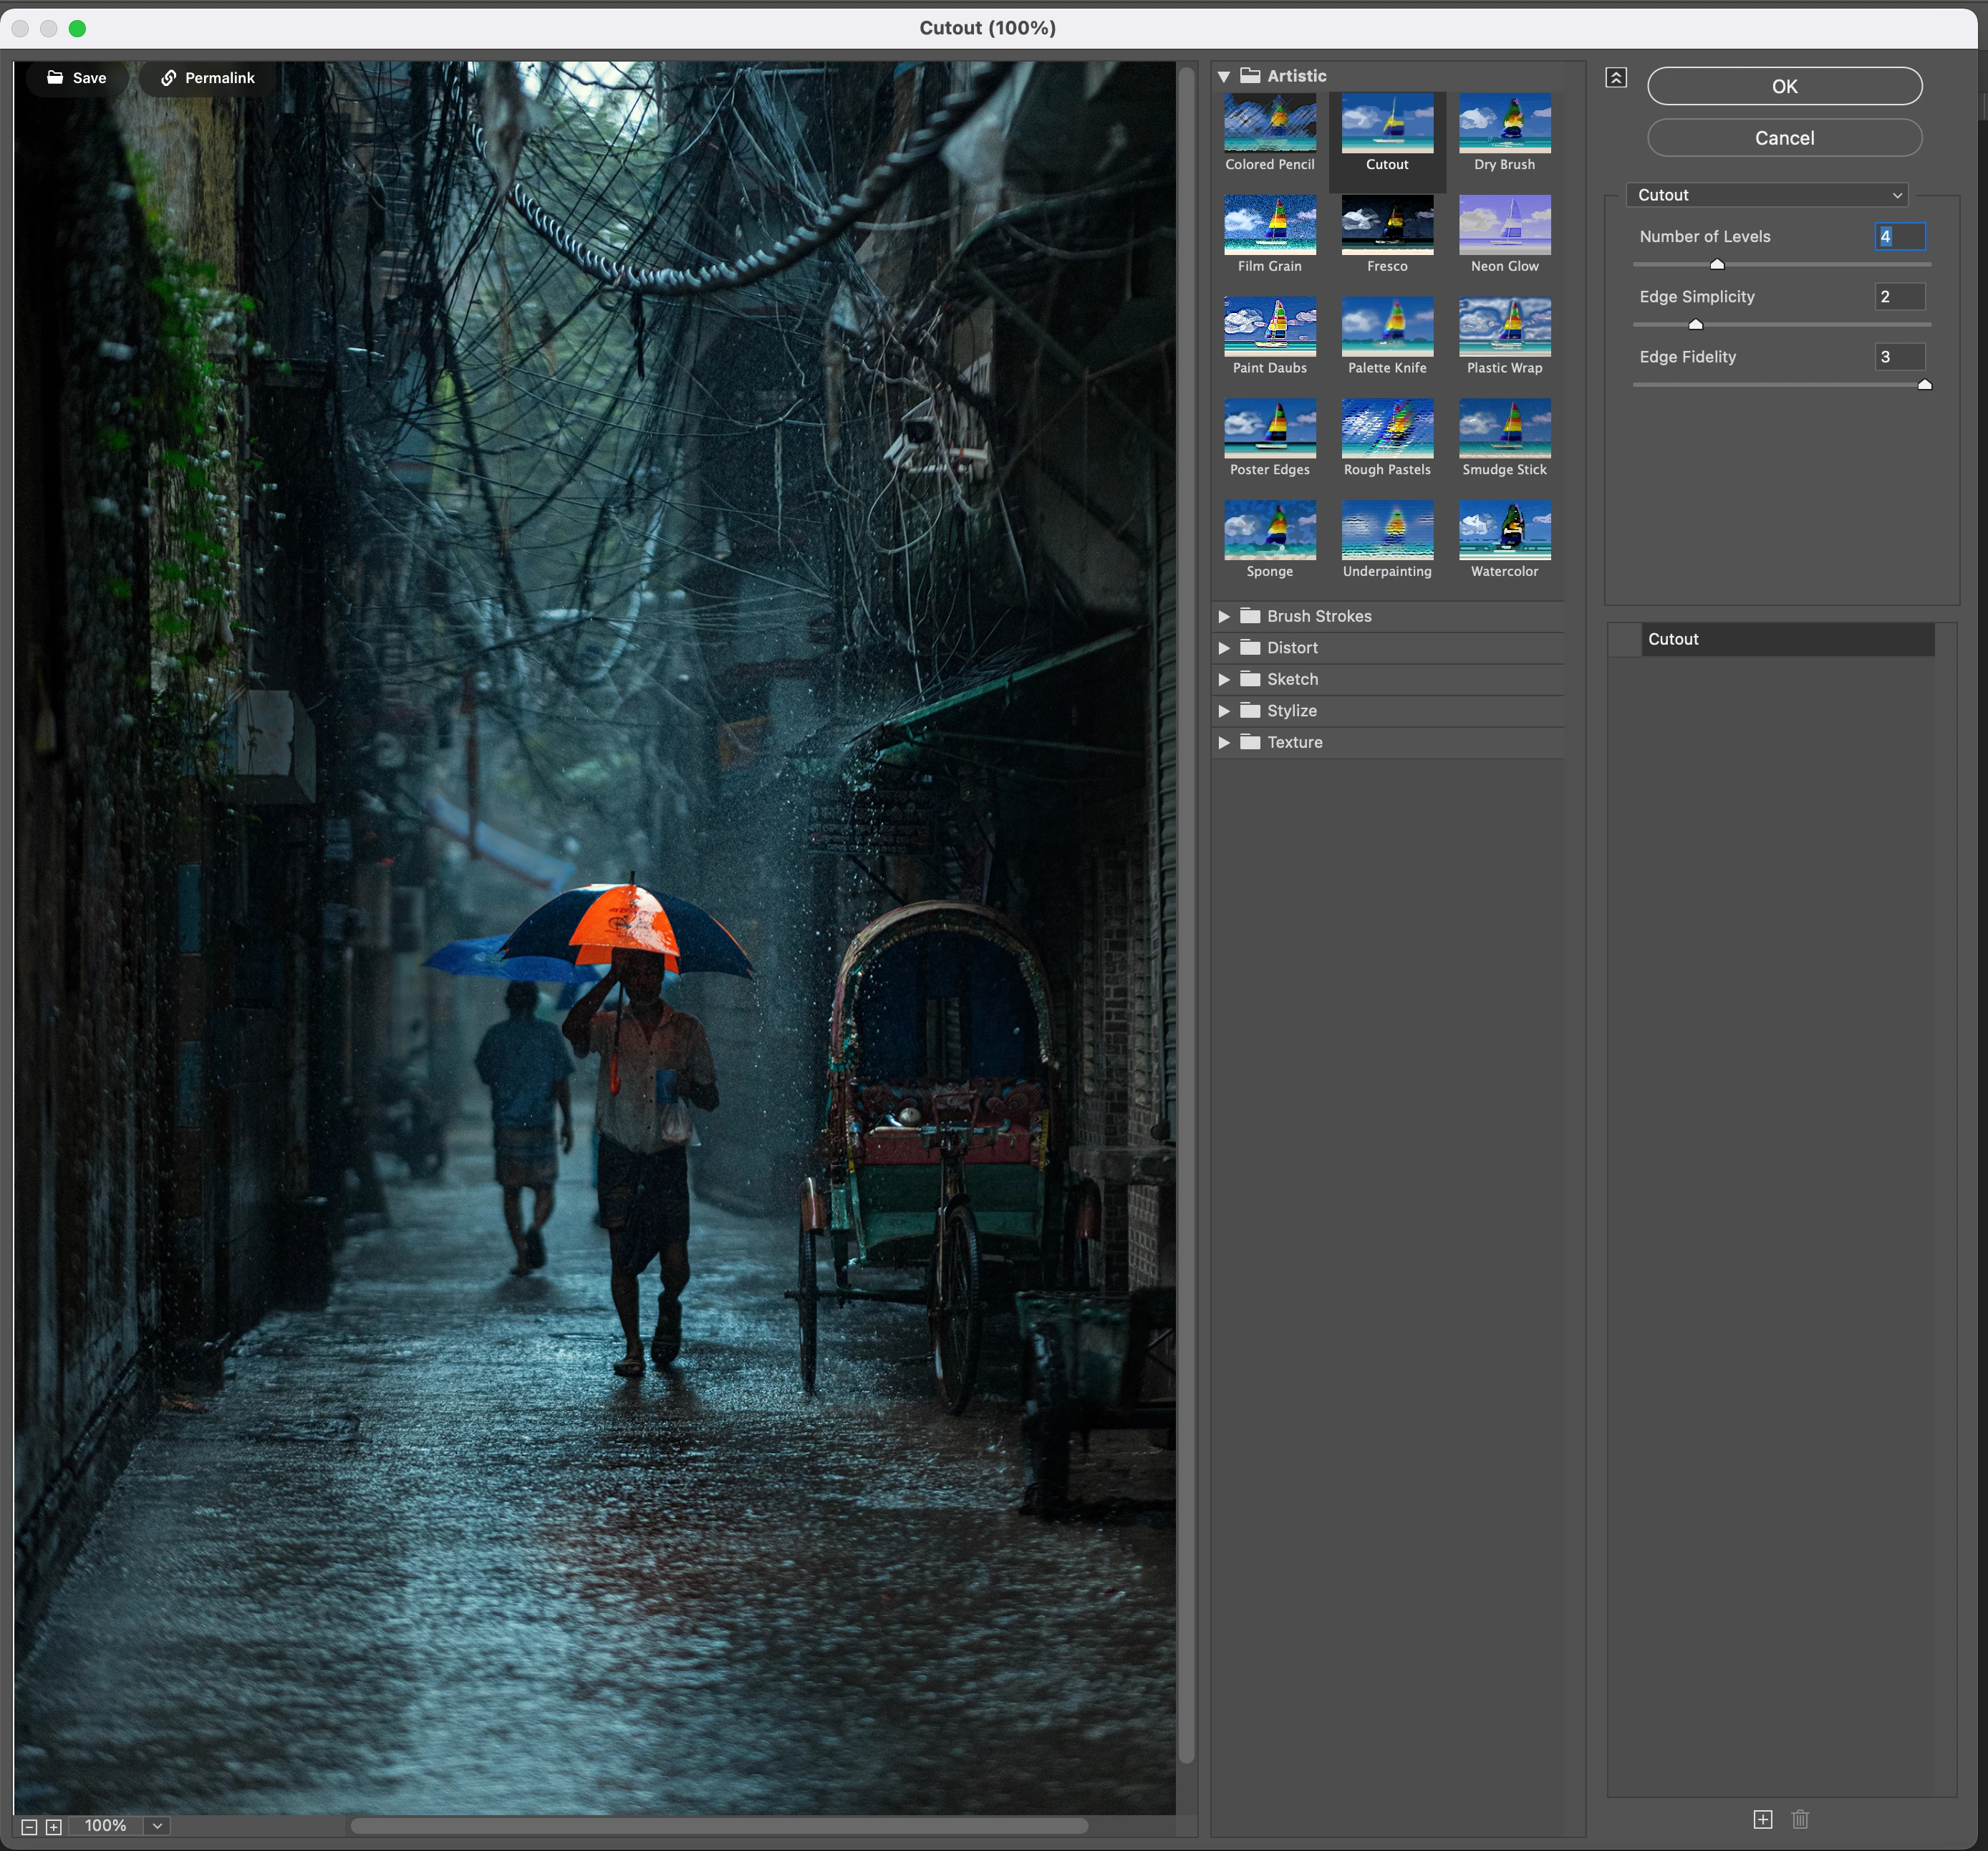Collapse the filter gallery panel icon
1988x1851 pixels.
pos(1616,77)
